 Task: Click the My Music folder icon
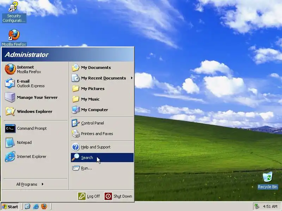75,99
